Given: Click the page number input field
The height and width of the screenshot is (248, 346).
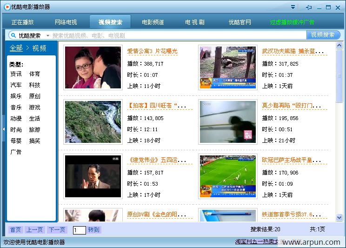Looking at the screenshot, I should click(x=79, y=230).
